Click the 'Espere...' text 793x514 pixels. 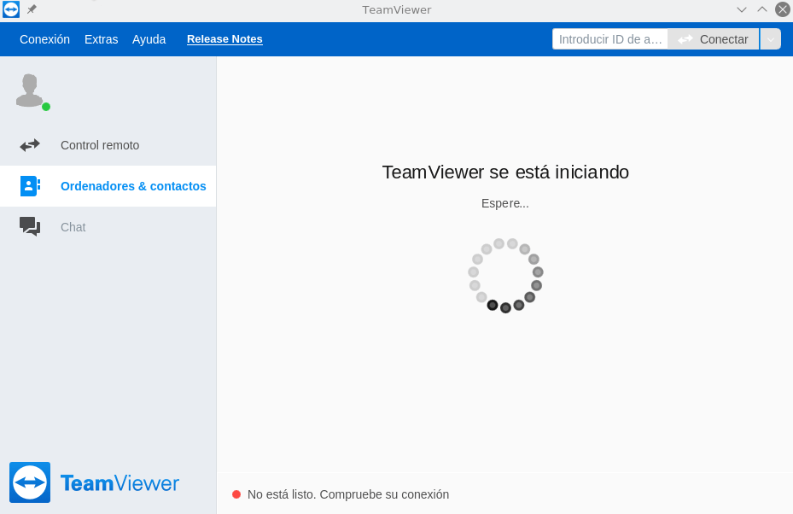tap(504, 203)
